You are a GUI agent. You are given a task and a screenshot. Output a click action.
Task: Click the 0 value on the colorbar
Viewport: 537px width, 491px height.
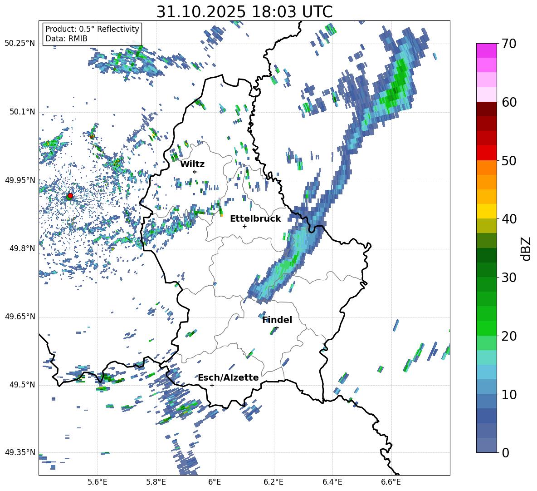[505, 453]
